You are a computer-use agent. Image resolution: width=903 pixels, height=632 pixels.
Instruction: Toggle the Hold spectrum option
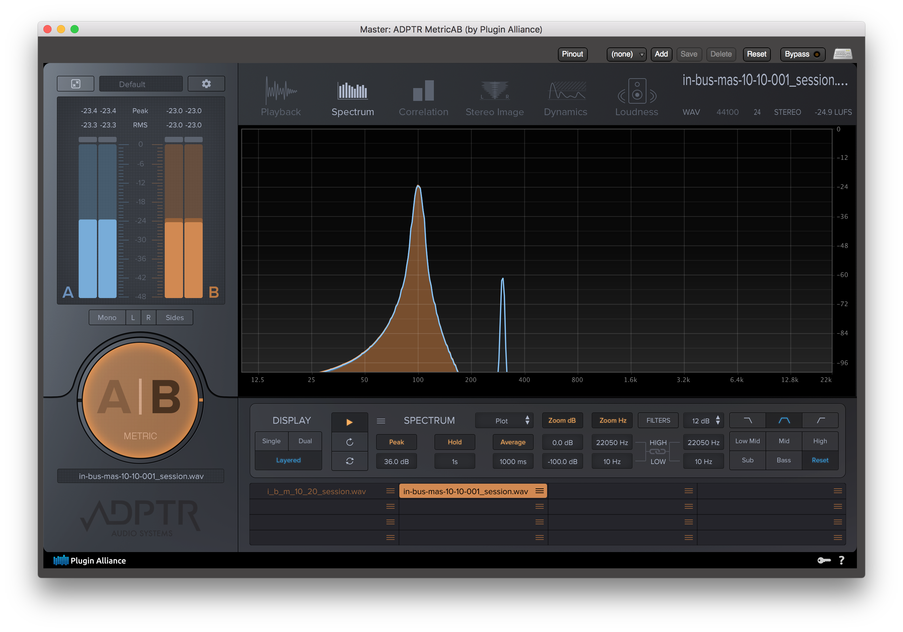455,442
